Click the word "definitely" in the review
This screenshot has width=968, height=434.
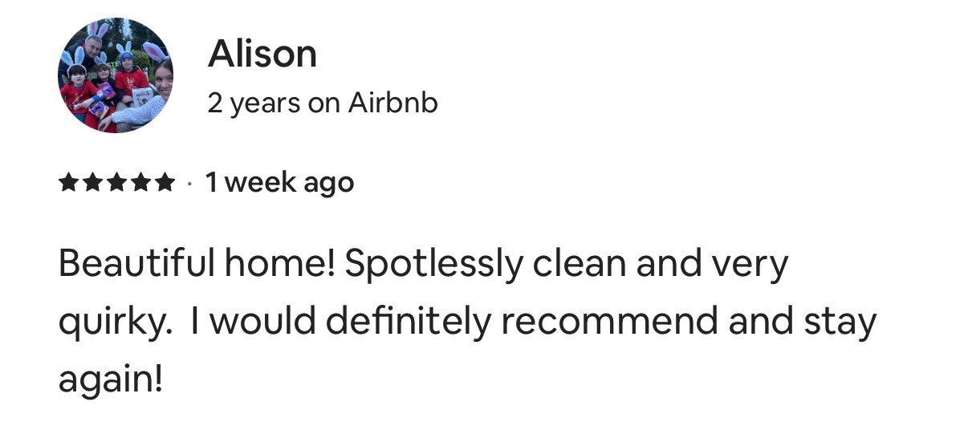click(410, 322)
